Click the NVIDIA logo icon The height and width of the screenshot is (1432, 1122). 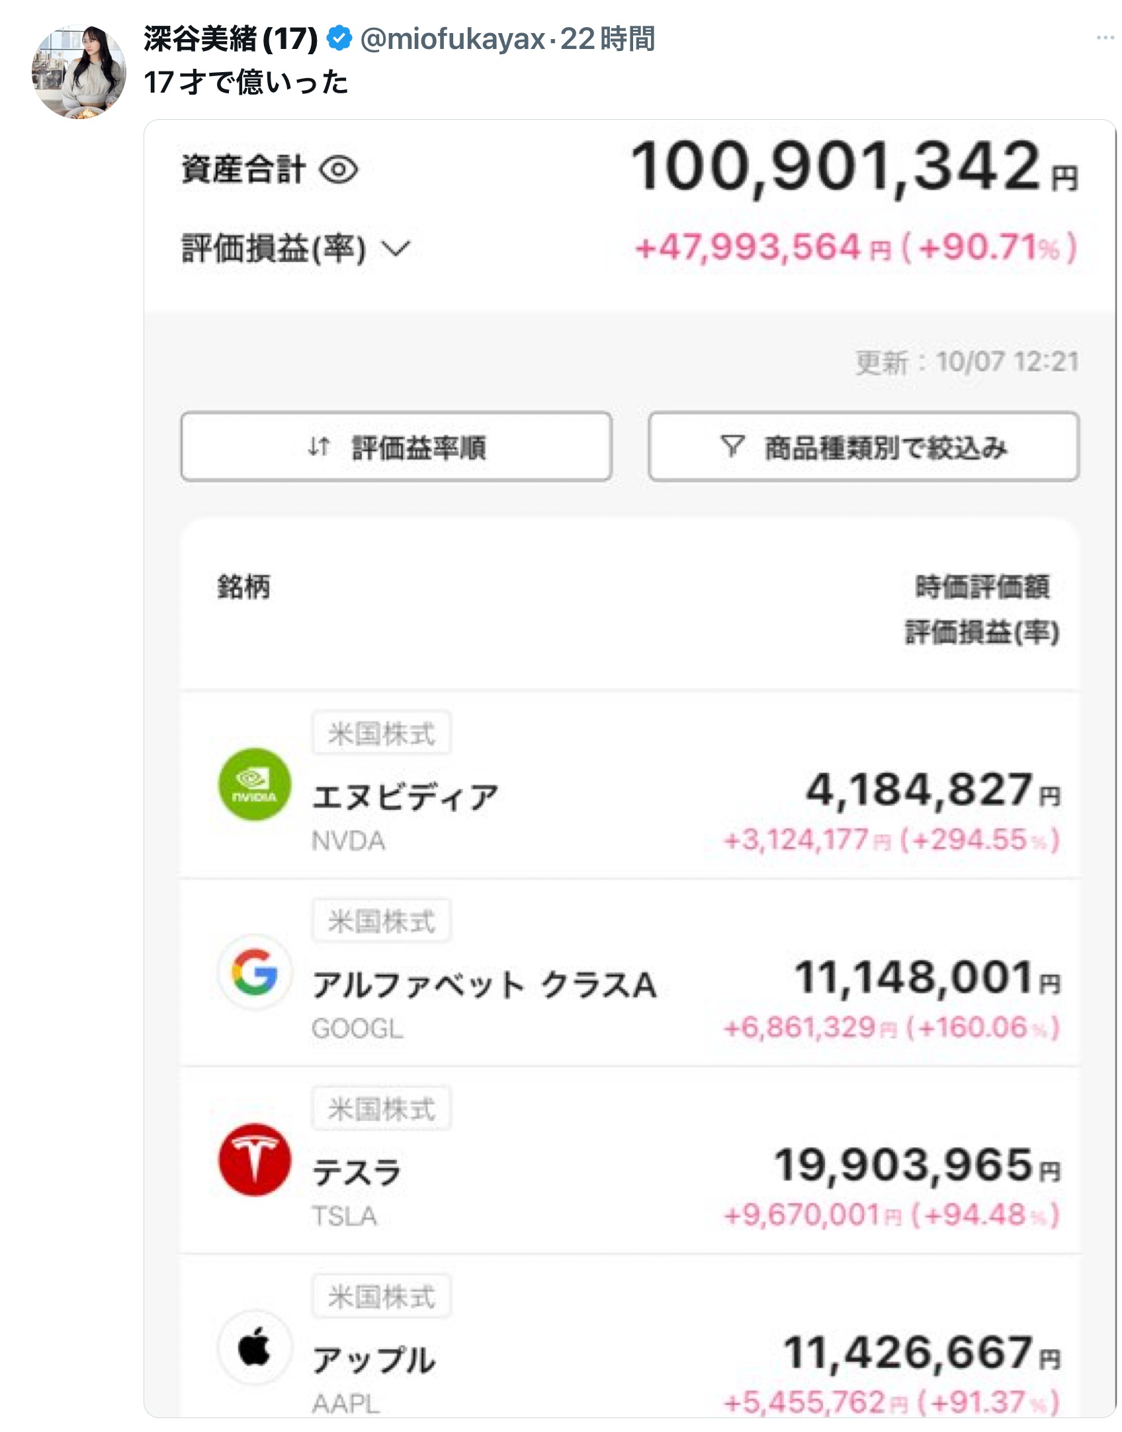tap(255, 784)
